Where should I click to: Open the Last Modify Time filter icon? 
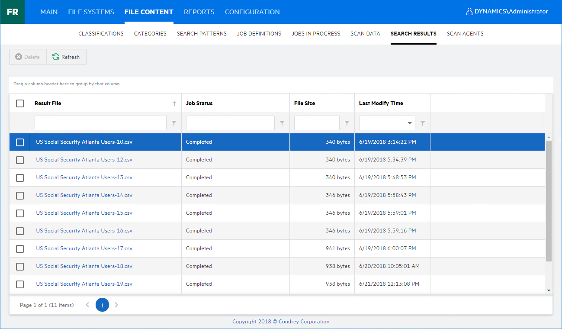pyautogui.click(x=423, y=123)
